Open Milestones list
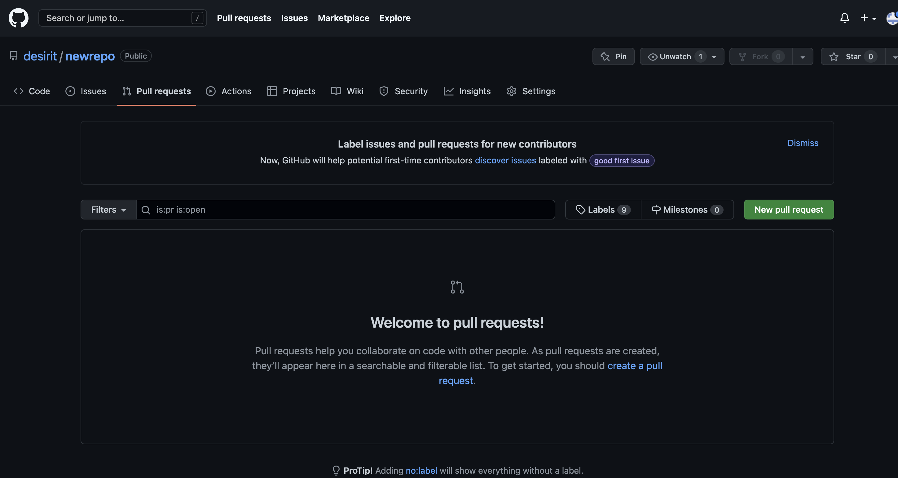The image size is (898, 478). [687, 210]
